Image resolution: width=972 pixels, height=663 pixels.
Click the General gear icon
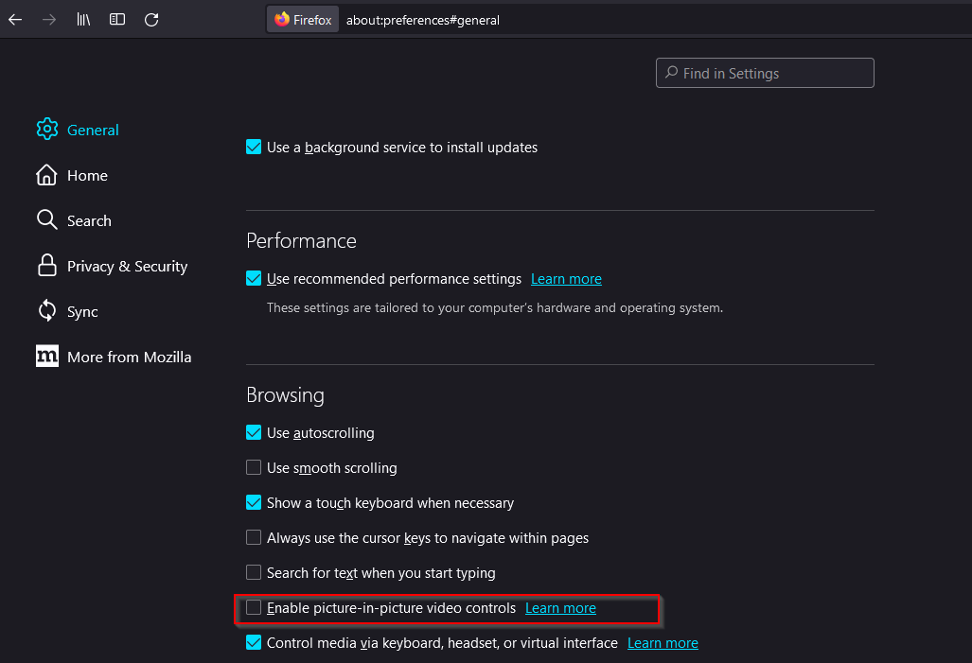47,130
